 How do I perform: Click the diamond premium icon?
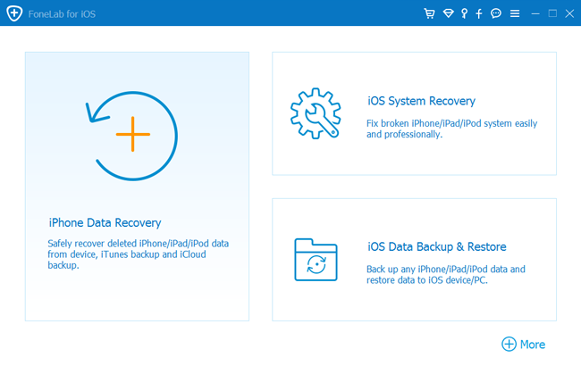tap(449, 13)
